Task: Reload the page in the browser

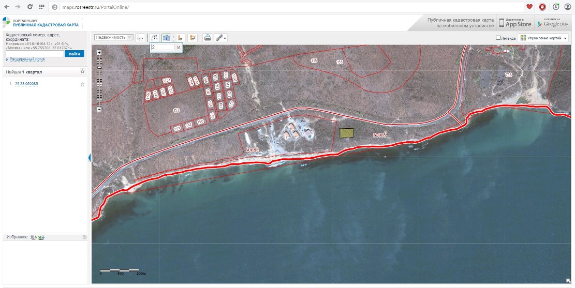Action: point(30,7)
